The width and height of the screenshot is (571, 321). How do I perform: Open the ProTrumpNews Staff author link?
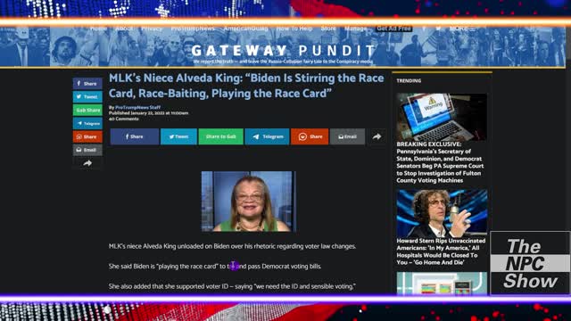(x=137, y=107)
